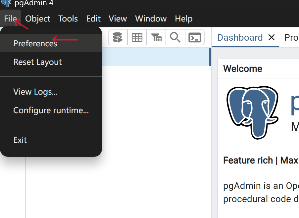Click View Logs... menu entry
Viewport: 299px width, 218px height.
click(51, 92)
